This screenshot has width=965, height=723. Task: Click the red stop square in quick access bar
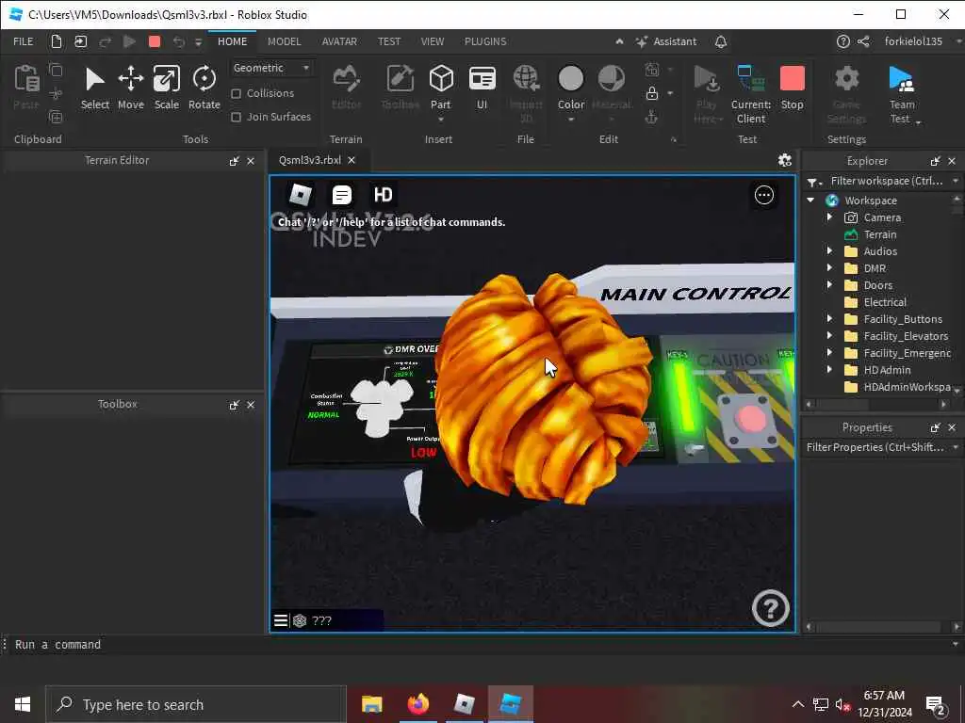(x=155, y=41)
